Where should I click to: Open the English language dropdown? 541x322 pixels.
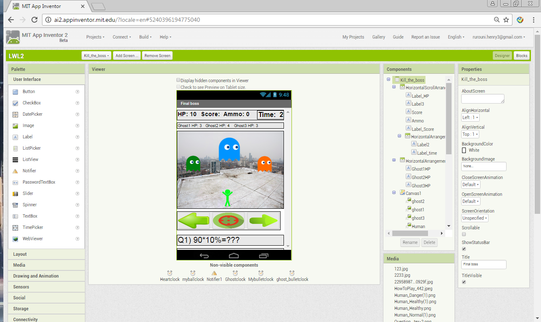pyautogui.click(x=456, y=37)
